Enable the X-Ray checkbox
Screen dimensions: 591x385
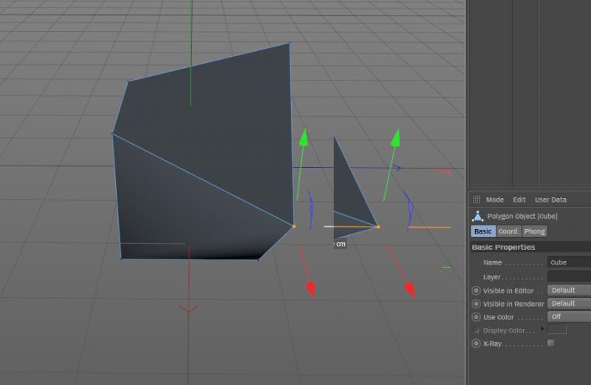551,343
